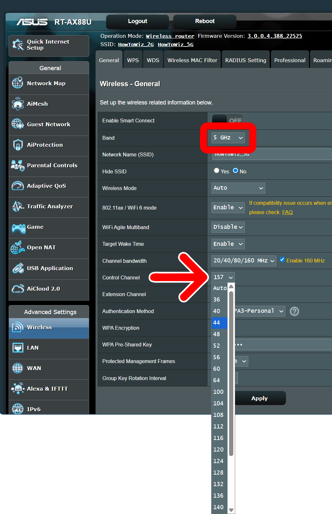
Task: Uncheck the Enable 160 MHz checkbox
Action: [282, 260]
